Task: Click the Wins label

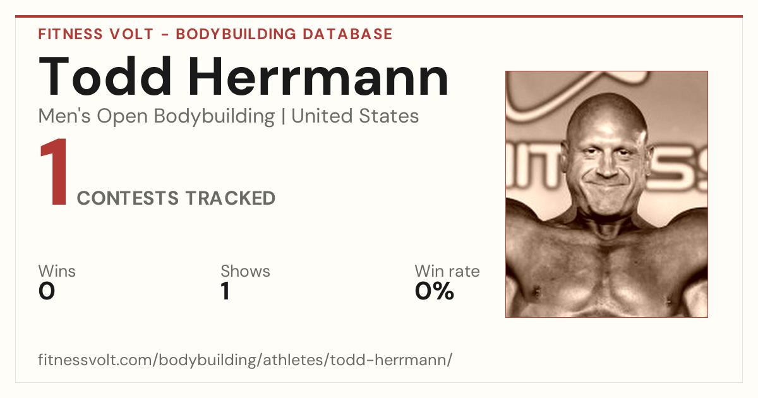Action: pos(57,272)
